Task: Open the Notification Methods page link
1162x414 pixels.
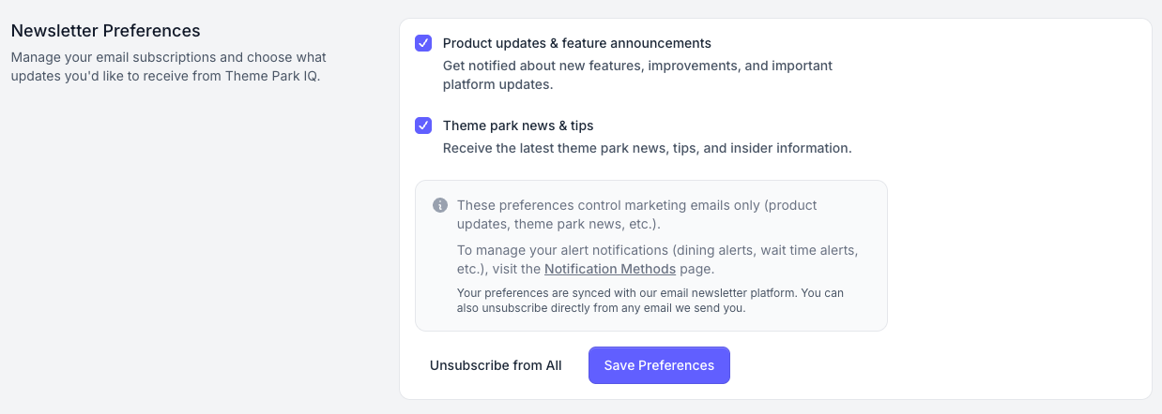Action: (610, 269)
